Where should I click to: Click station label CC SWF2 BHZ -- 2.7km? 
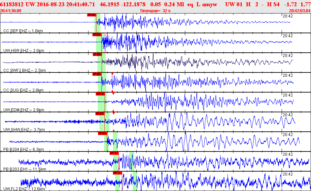pos(24,70)
